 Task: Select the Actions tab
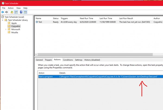coord(57,59)
